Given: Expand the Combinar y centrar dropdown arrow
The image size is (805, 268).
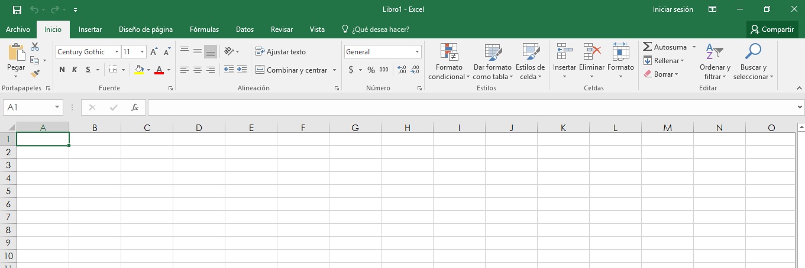Looking at the screenshot, I should coord(334,70).
